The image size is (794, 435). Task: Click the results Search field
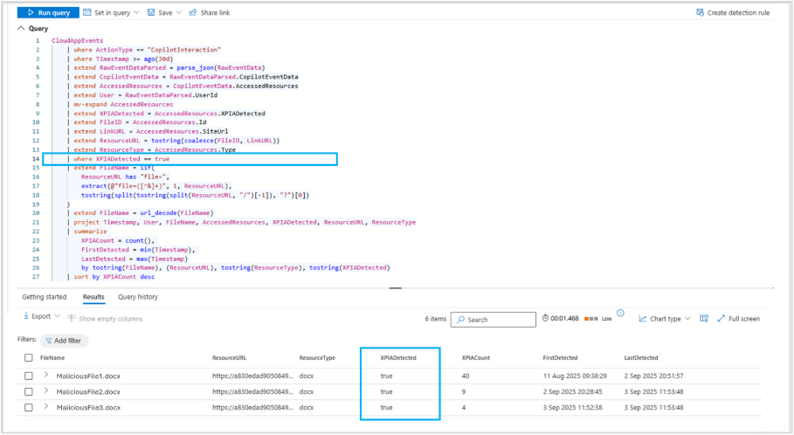coord(494,320)
